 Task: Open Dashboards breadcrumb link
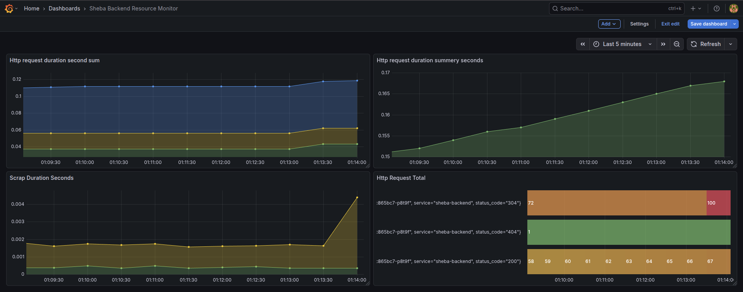coord(64,9)
